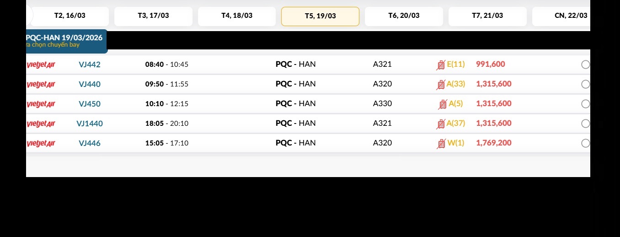Viewport: 620px width, 237px height.
Task: Choose the VJ440 flight radio button
Action: (x=585, y=84)
